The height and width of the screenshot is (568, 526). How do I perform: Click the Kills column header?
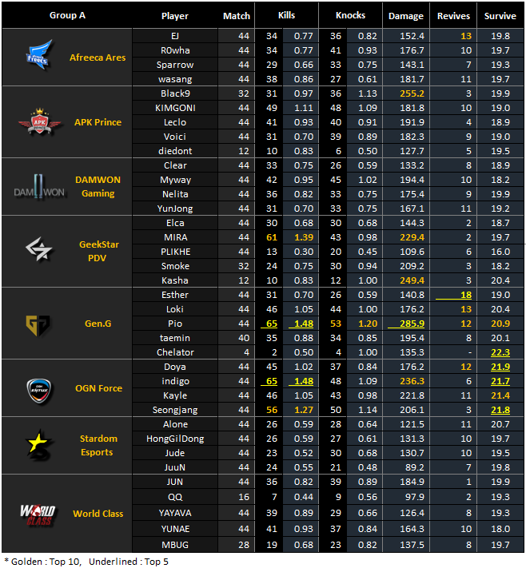tap(286, 15)
